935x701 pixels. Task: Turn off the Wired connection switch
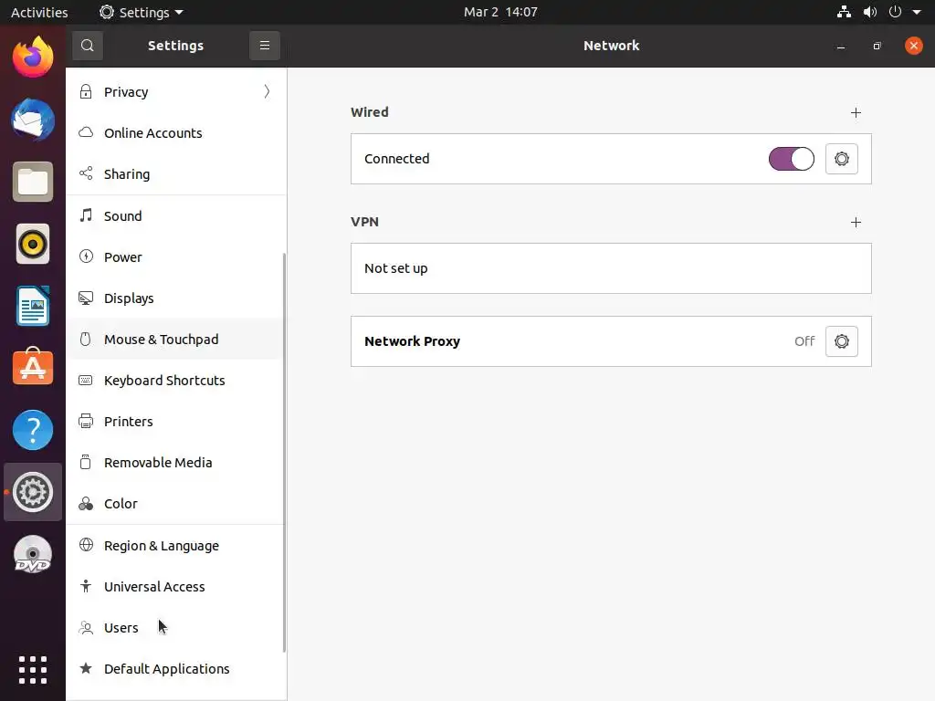coord(791,159)
